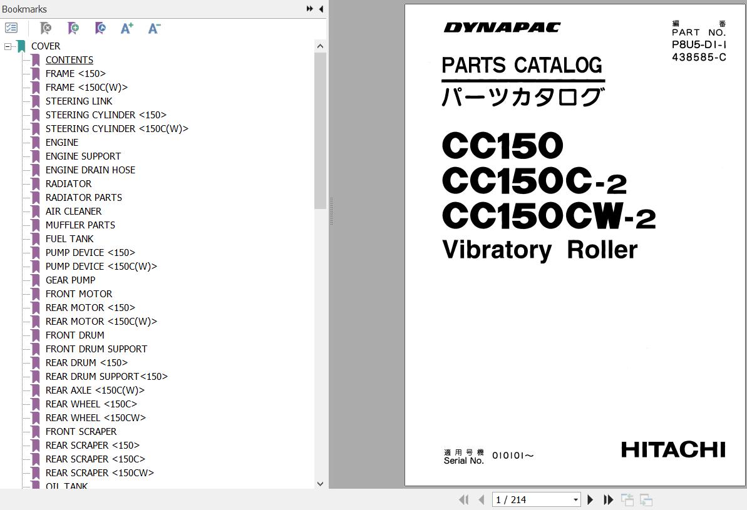The width and height of the screenshot is (747, 510).
Task: Open the FUEL TANK bookmark
Action: point(69,239)
